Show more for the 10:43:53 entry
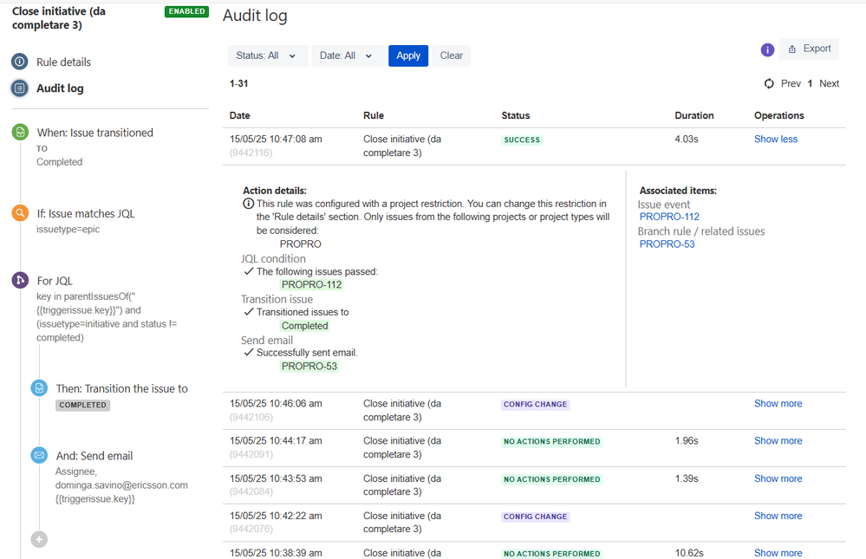Viewport: 866px width, 559px height. 778,478
